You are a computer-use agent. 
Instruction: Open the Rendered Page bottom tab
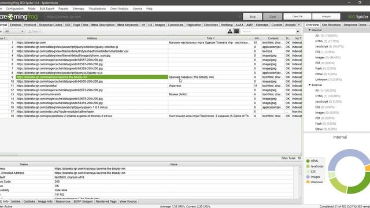tap(106, 202)
